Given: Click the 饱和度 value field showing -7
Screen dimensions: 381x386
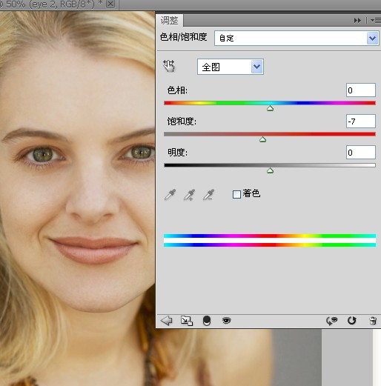Looking at the screenshot, I should point(361,121).
